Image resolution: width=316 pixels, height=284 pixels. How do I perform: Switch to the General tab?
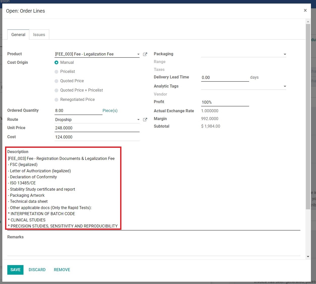(18, 35)
